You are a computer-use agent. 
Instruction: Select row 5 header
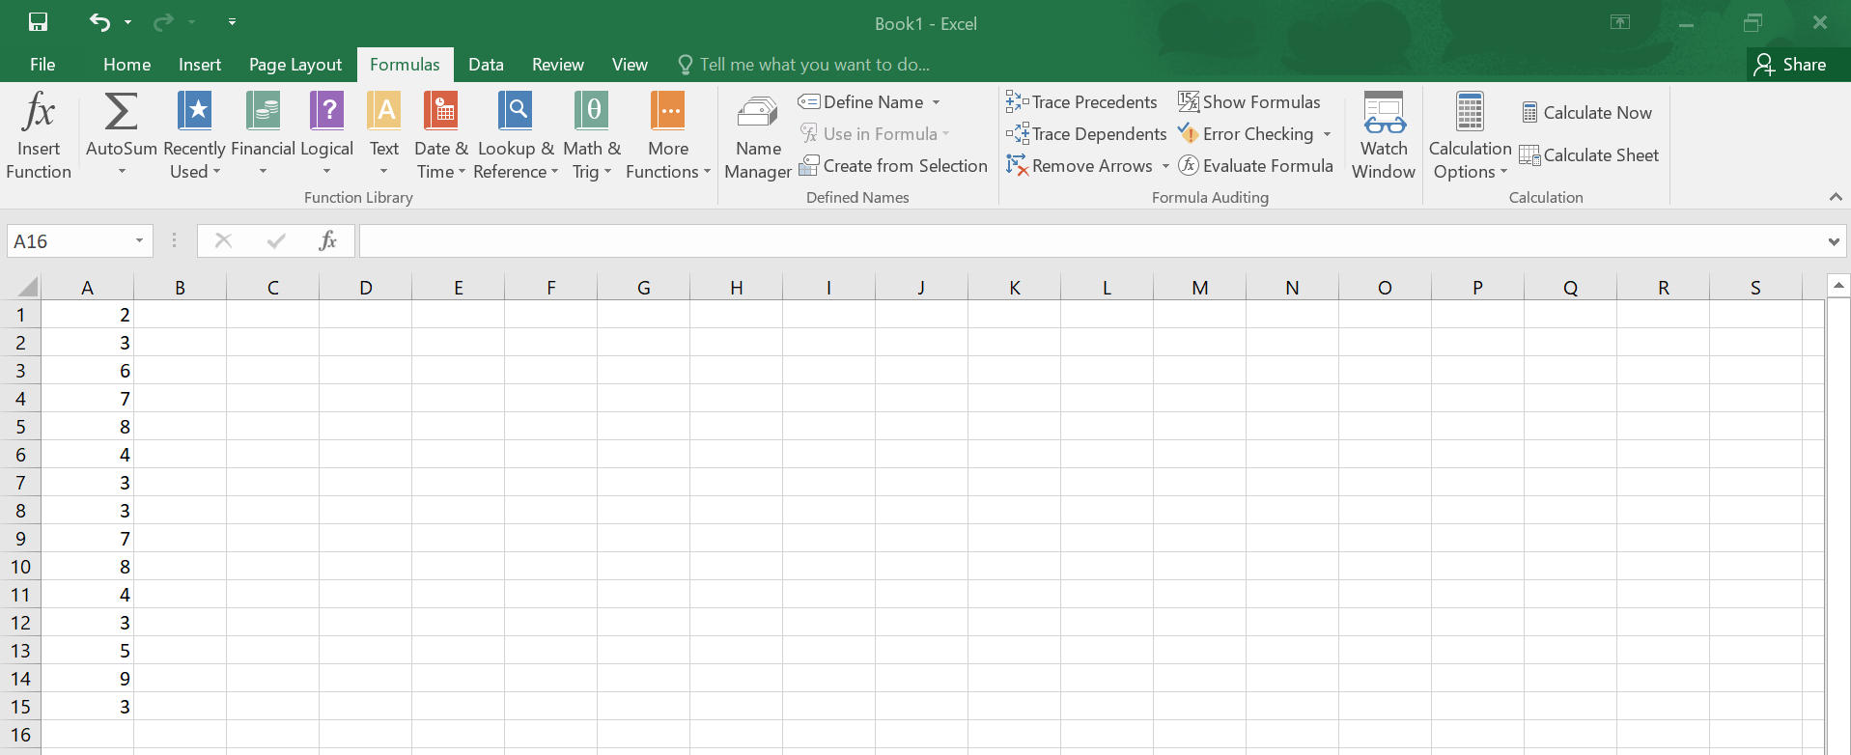tap(20, 426)
